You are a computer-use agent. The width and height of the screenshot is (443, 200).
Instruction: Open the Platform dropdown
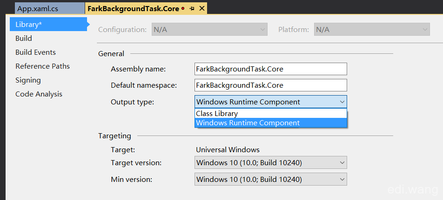[372, 30]
